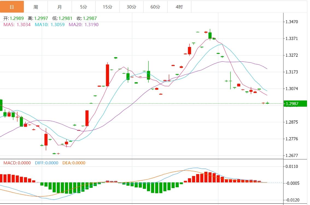Viewport: 310px width, 205px height.
Task: Select the 60分 timeframe tab
Action: click(155, 7)
